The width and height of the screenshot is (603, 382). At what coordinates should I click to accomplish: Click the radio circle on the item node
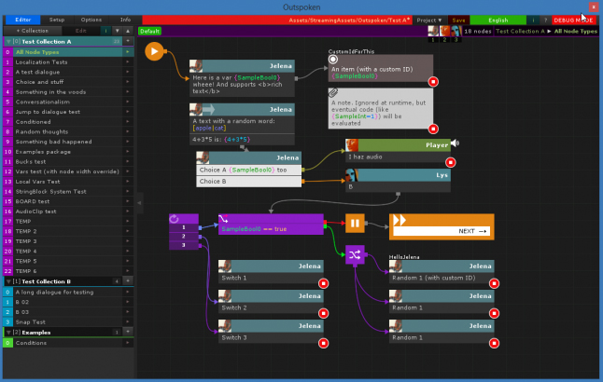(x=333, y=59)
